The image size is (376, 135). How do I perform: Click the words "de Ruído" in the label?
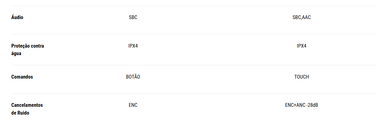point(20,113)
